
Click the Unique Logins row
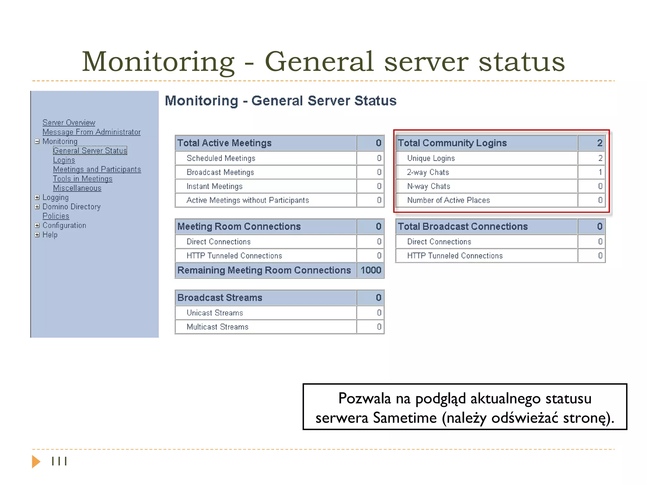(x=500, y=158)
